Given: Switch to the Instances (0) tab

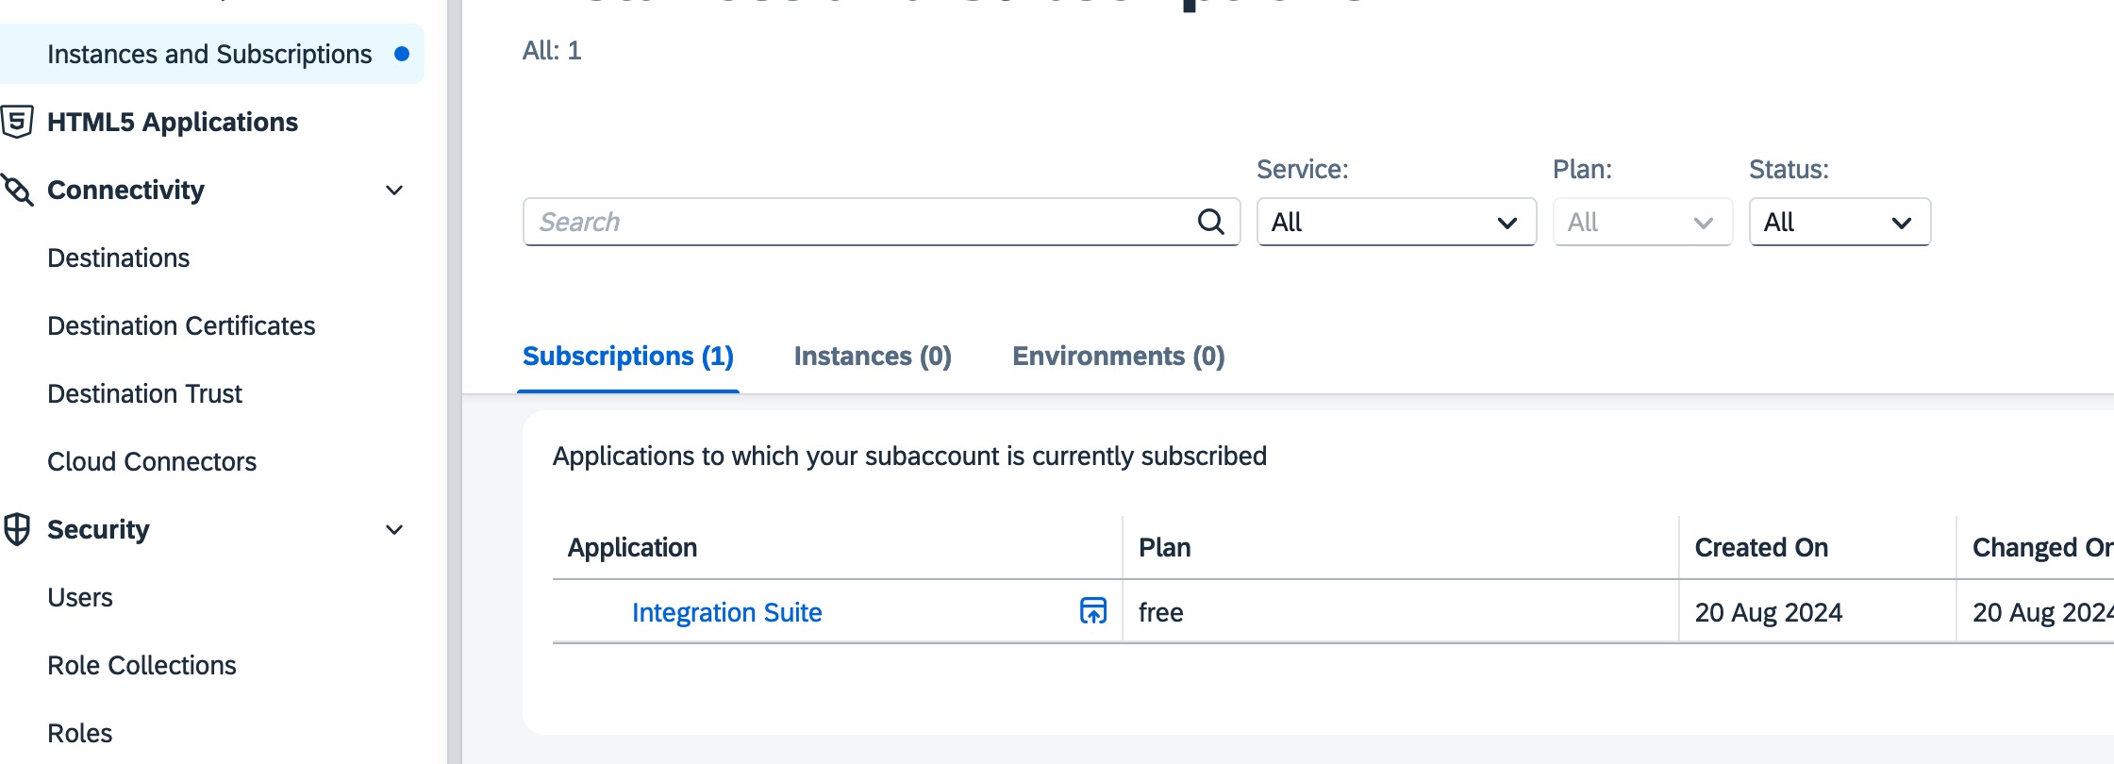Looking at the screenshot, I should coord(873,357).
